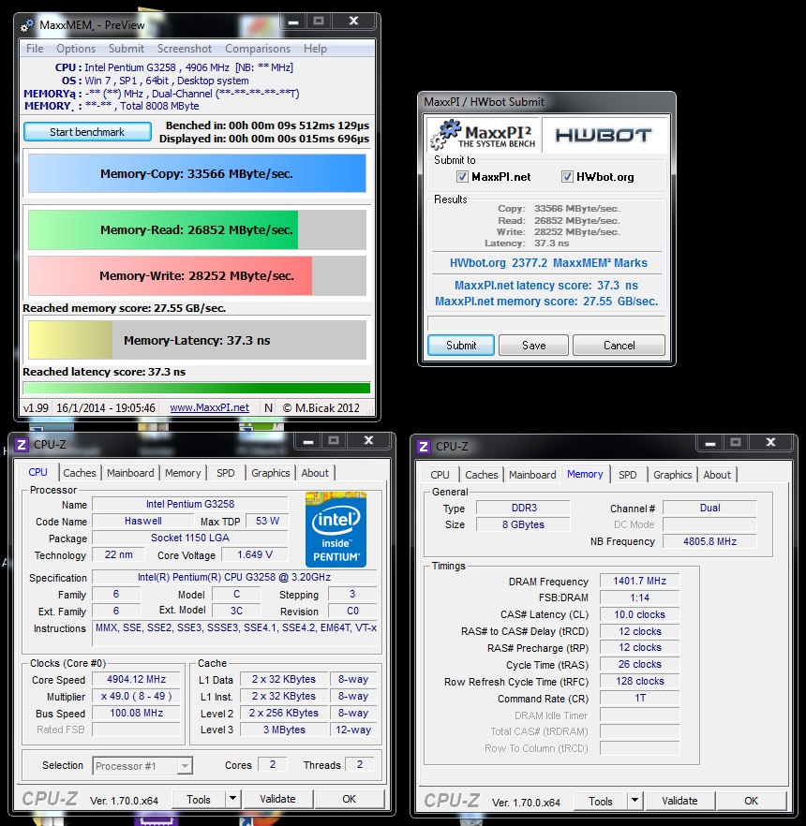Toggle the MaxxPI.net submit checkbox
This screenshot has width=806, height=826.
click(x=462, y=176)
